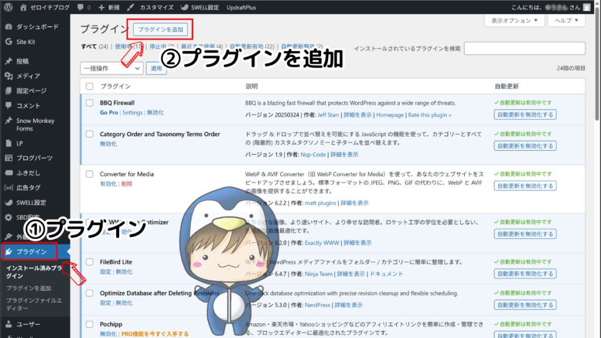Viewport: 601px width, 338px height.
Task: Open LP page icon
Action: tap(8, 143)
